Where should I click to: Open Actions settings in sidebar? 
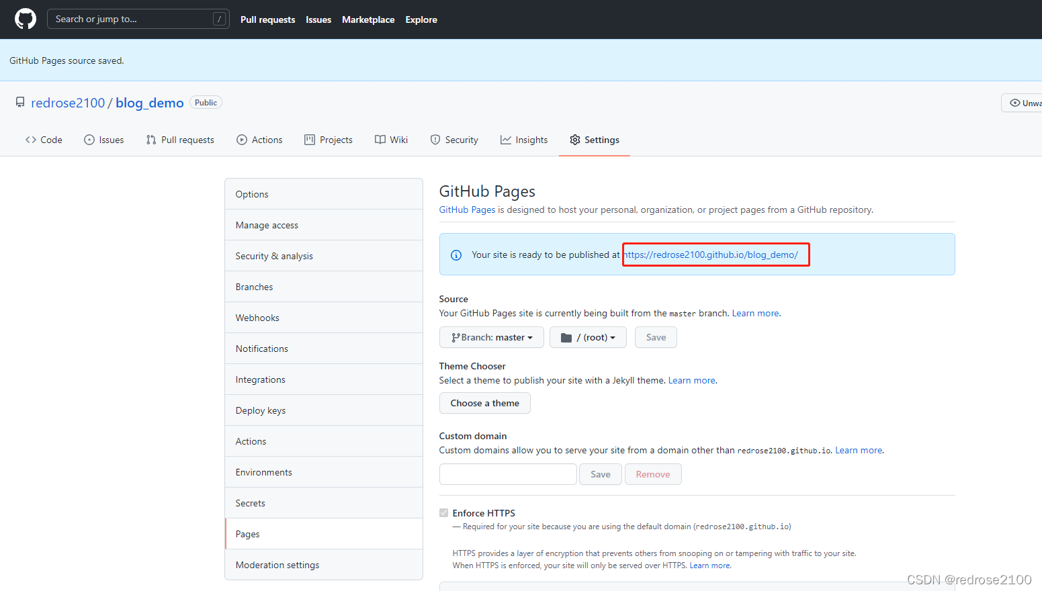[324, 441]
